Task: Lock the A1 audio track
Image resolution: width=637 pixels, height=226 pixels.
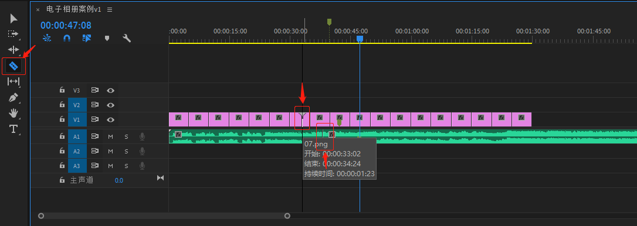Action: pyautogui.click(x=62, y=136)
